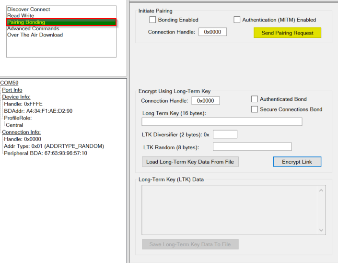Switch to Over The Air Download
338x263 pixels.
click(35, 35)
